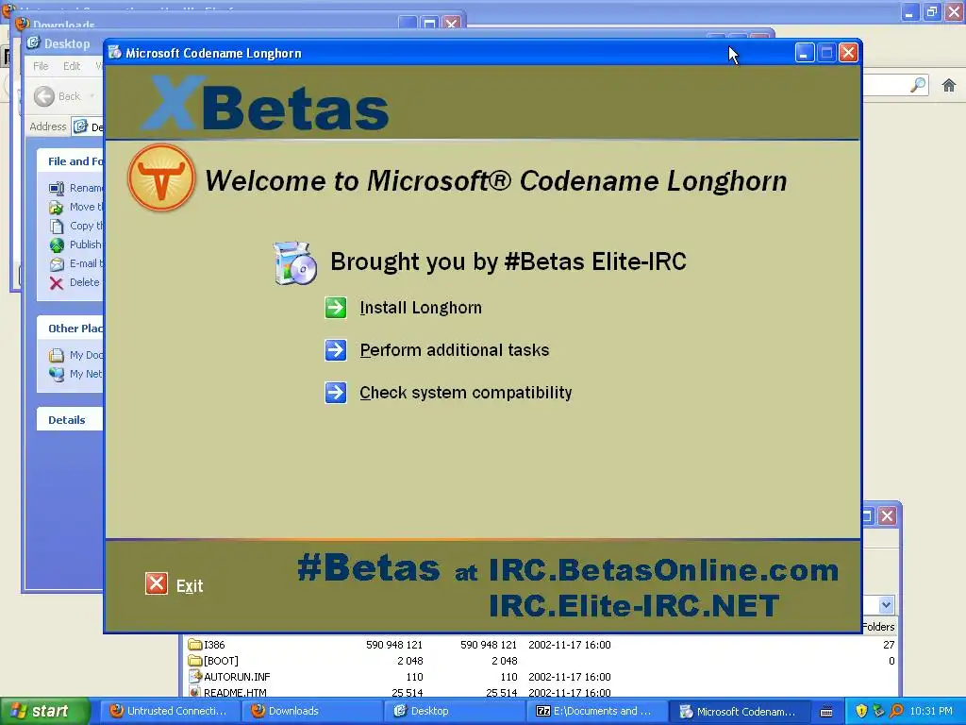This screenshot has width=966, height=725.
Task: Open the Start menu
Action: (44, 712)
